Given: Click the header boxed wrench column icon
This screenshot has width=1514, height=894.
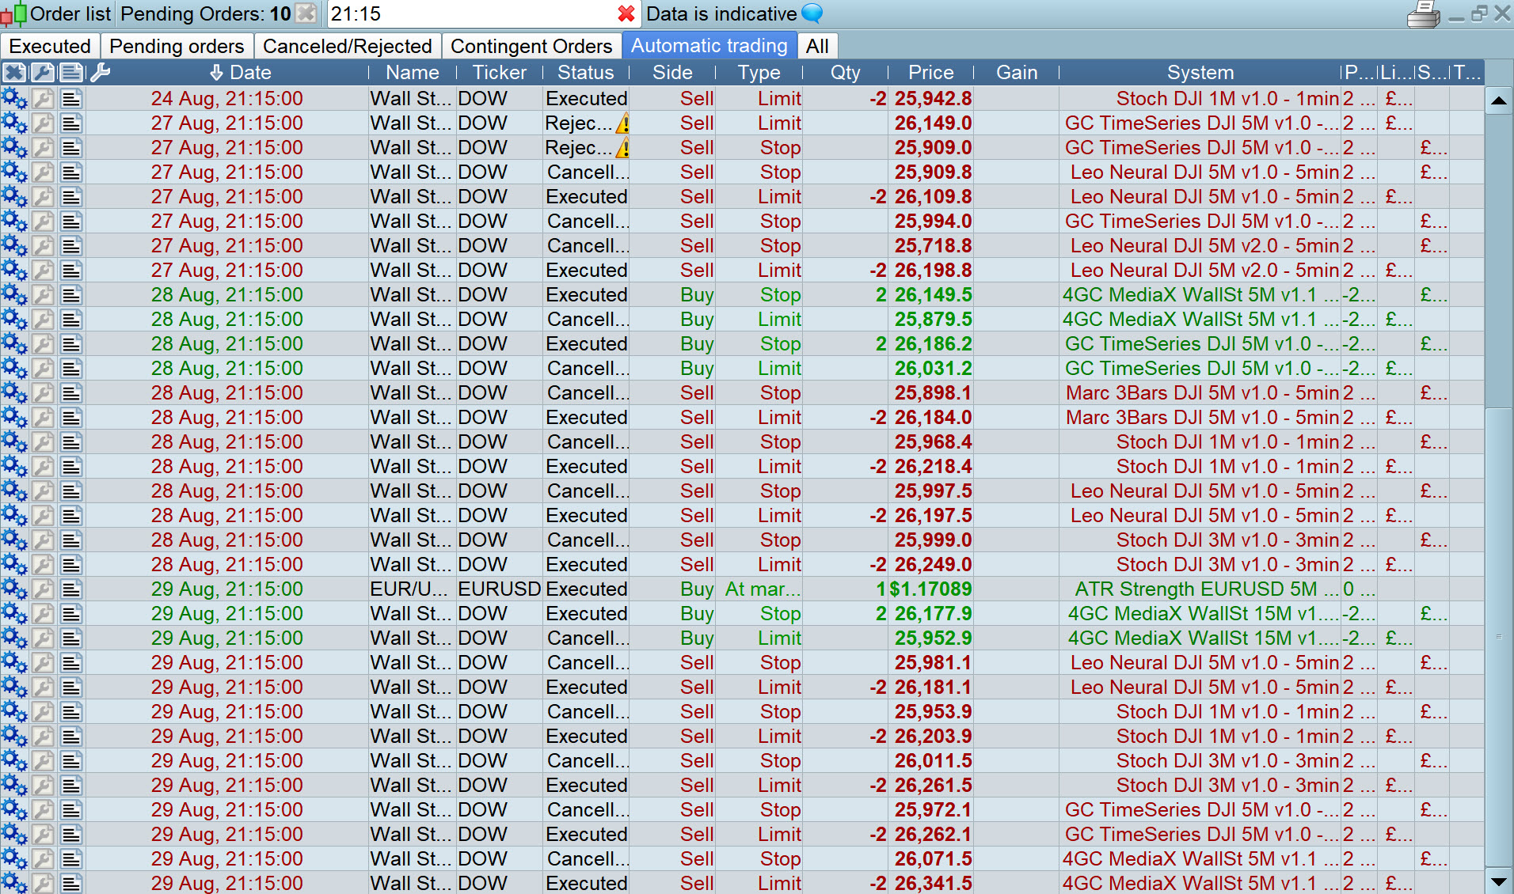Looking at the screenshot, I should (43, 73).
